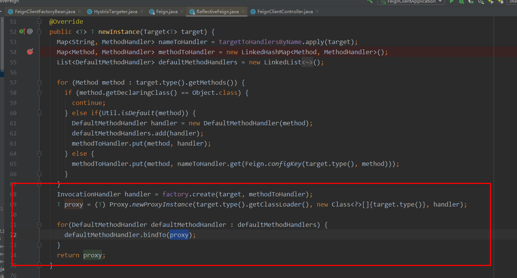Click the implements-method gutter icon on line 52

[x=22, y=32]
